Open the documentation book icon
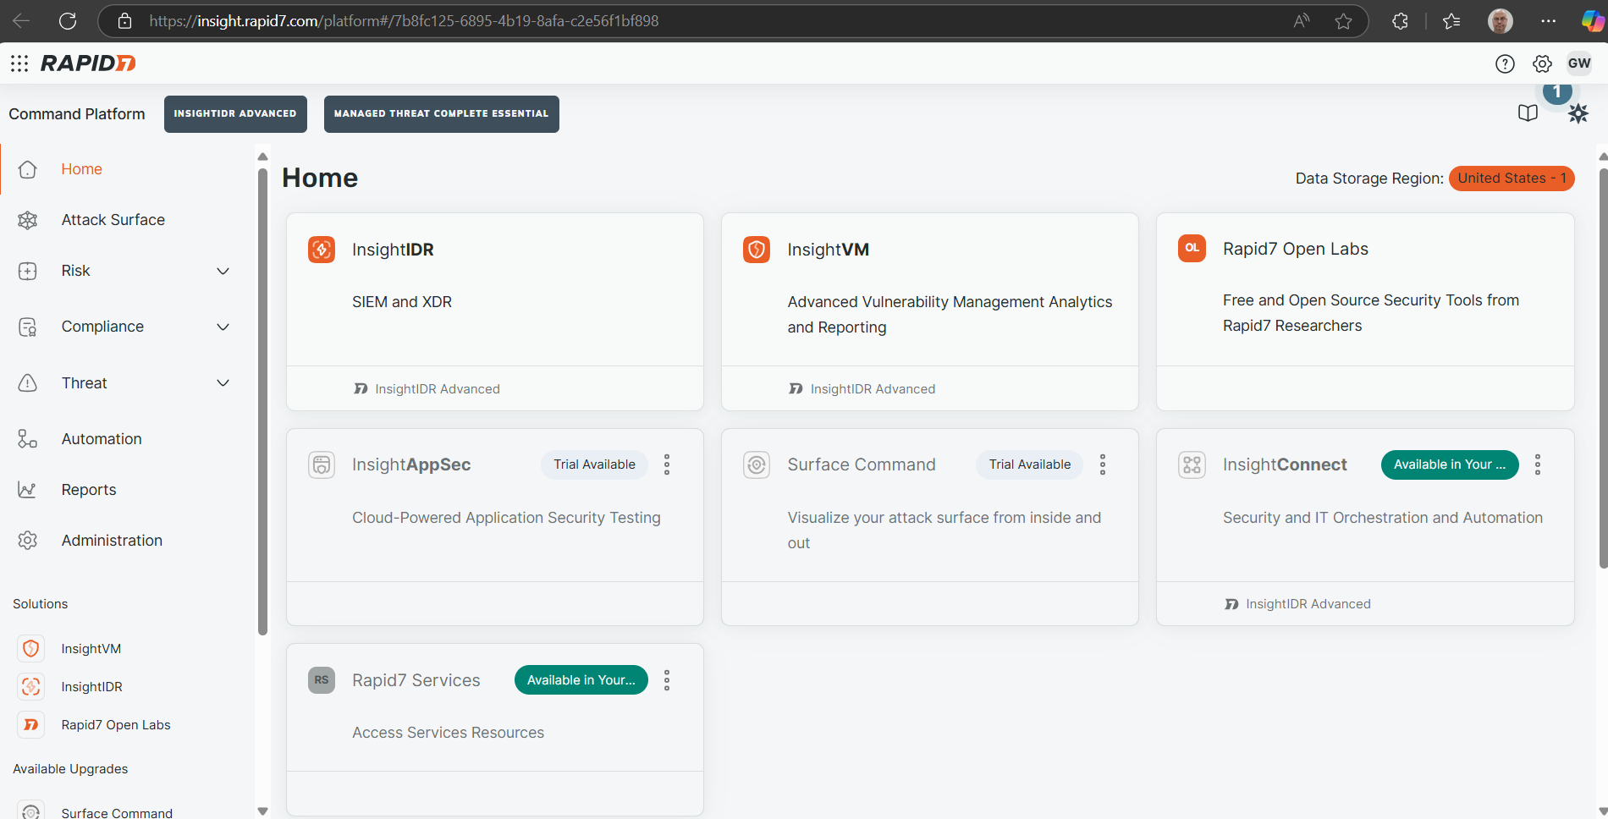The width and height of the screenshot is (1608, 819). coord(1528,113)
